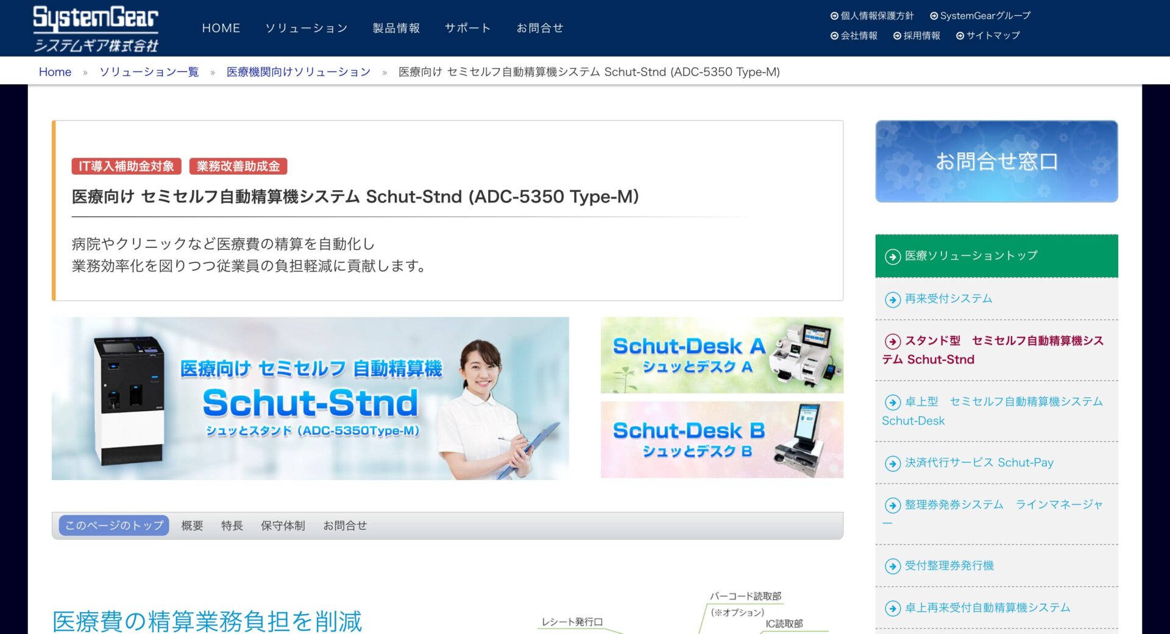Open 医療機関向けソリューション breadcrumb link

point(299,72)
